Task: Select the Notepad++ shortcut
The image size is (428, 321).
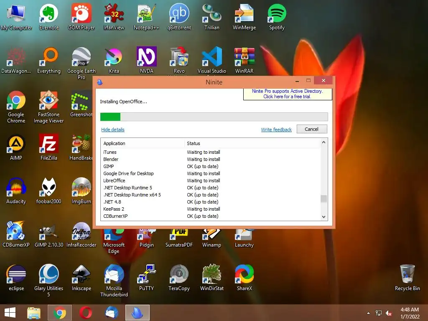Action: [146, 17]
